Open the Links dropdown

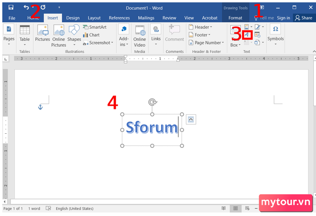tap(156, 44)
